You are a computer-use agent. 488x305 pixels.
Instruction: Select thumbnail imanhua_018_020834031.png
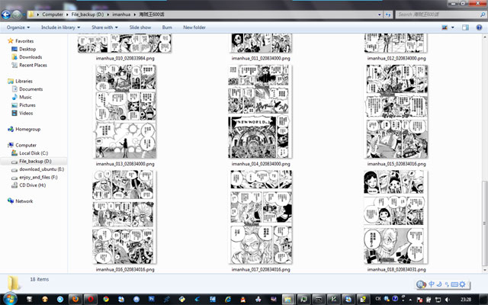[396, 217]
